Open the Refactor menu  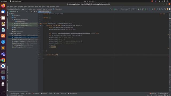(31, 7)
